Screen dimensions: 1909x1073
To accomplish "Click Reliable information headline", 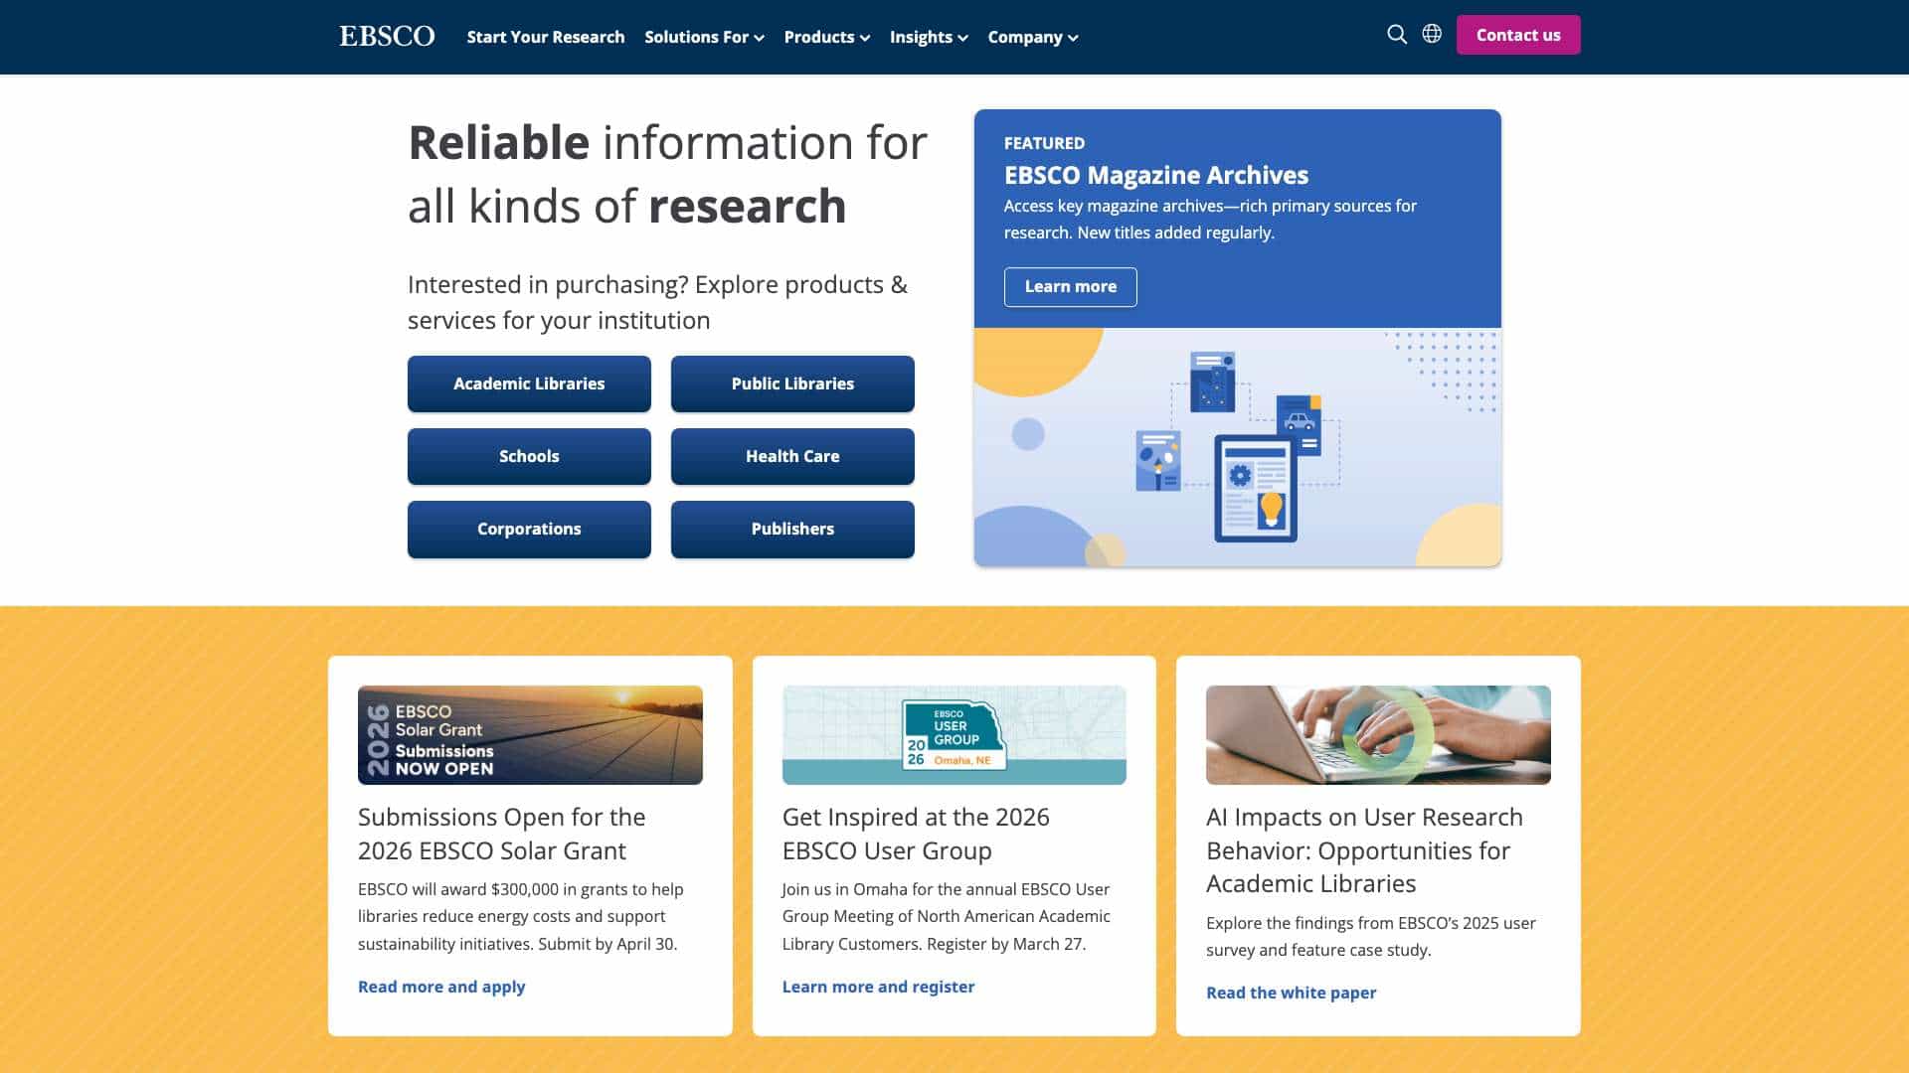I will tap(667, 174).
